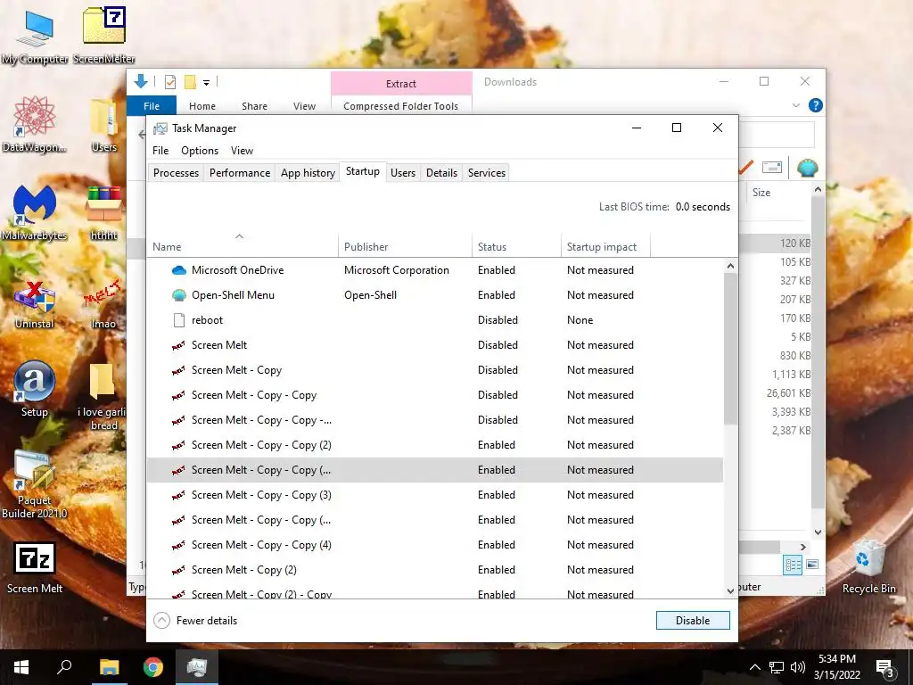This screenshot has height=685, width=913.
Task: Select the hthht archive desktop icon
Action: [x=104, y=212]
